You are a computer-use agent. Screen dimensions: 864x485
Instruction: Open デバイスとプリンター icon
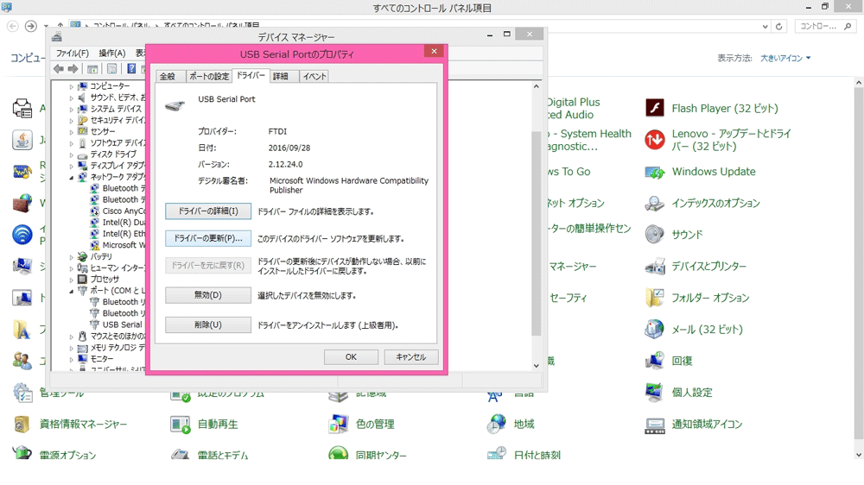click(655, 267)
